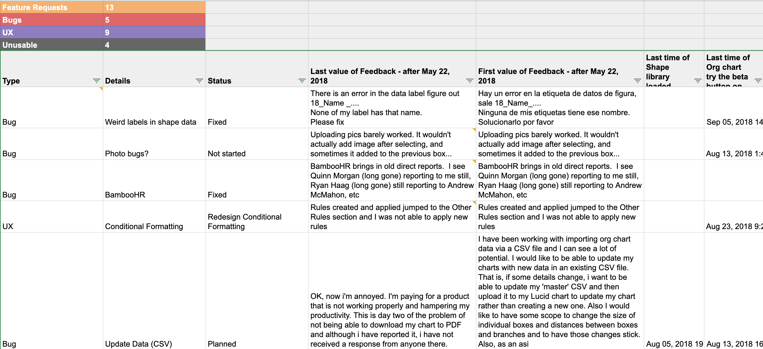Open the Details column filter
763x349 pixels.
199,81
